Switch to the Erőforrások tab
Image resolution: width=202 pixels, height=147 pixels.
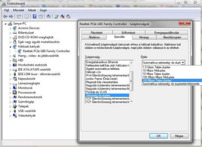click(128, 33)
